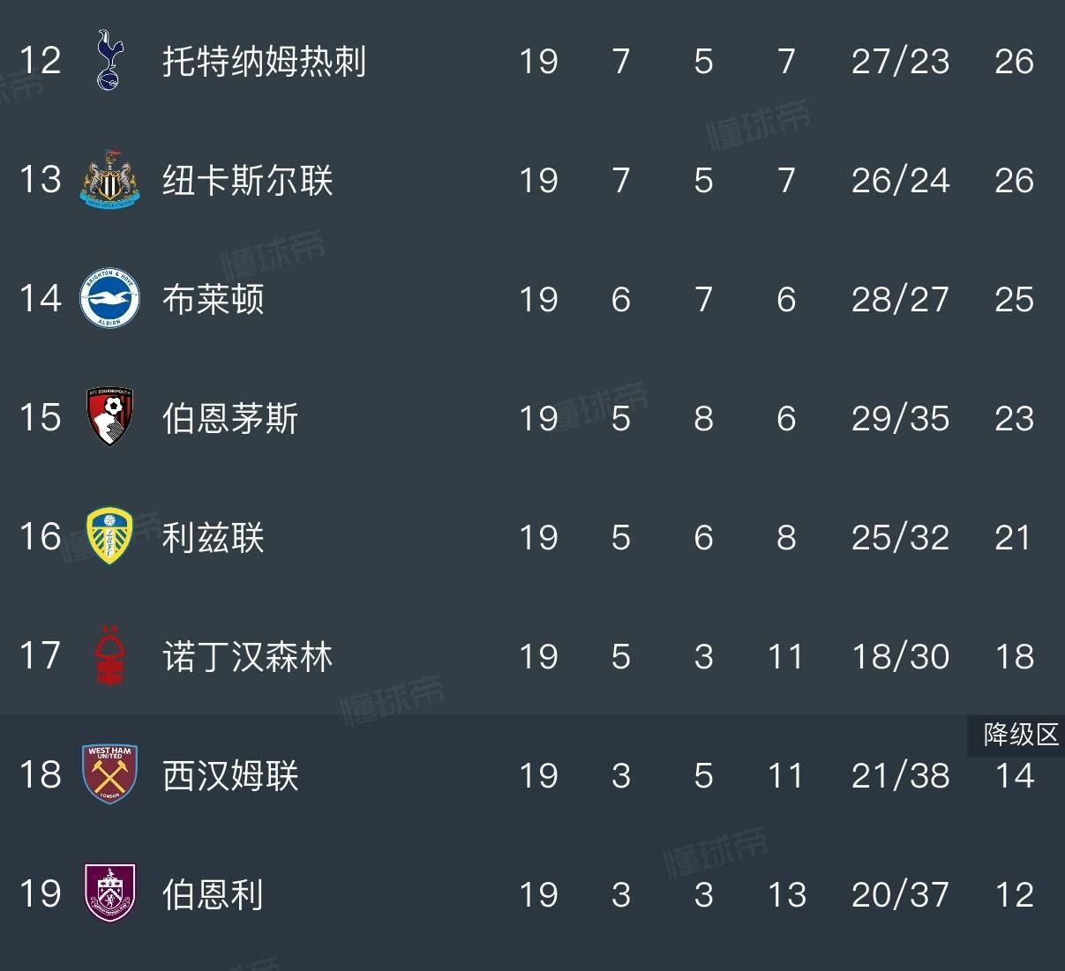This screenshot has width=1065, height=971.
Task: Click the Tottenham Hotspur crest icon
Action: [109, 61]
